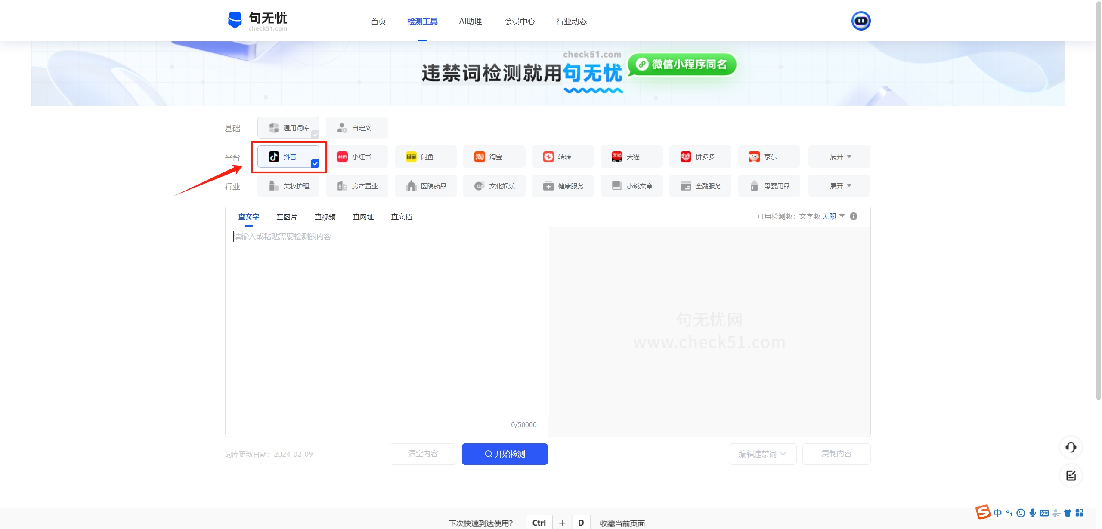
Task: Select the 小说文章 industry
Action: (631, 186)
